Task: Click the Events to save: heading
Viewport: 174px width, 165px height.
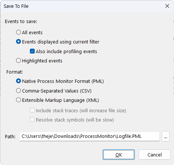Action: 21,22
